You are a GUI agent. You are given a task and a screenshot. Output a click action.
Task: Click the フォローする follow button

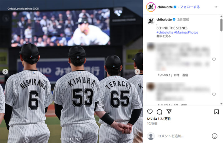[x=190, y=7]
